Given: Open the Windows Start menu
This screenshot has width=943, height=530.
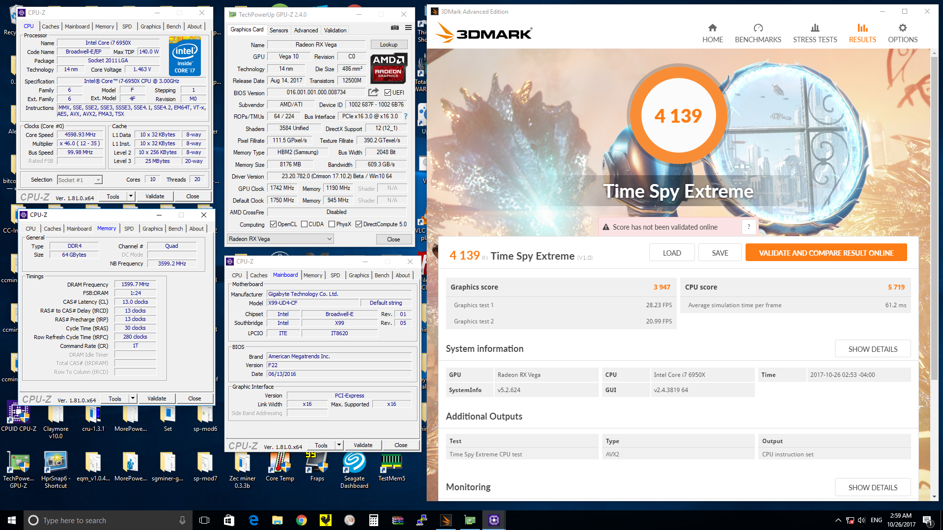Looking at the screenshot, I should pos(12,520).
